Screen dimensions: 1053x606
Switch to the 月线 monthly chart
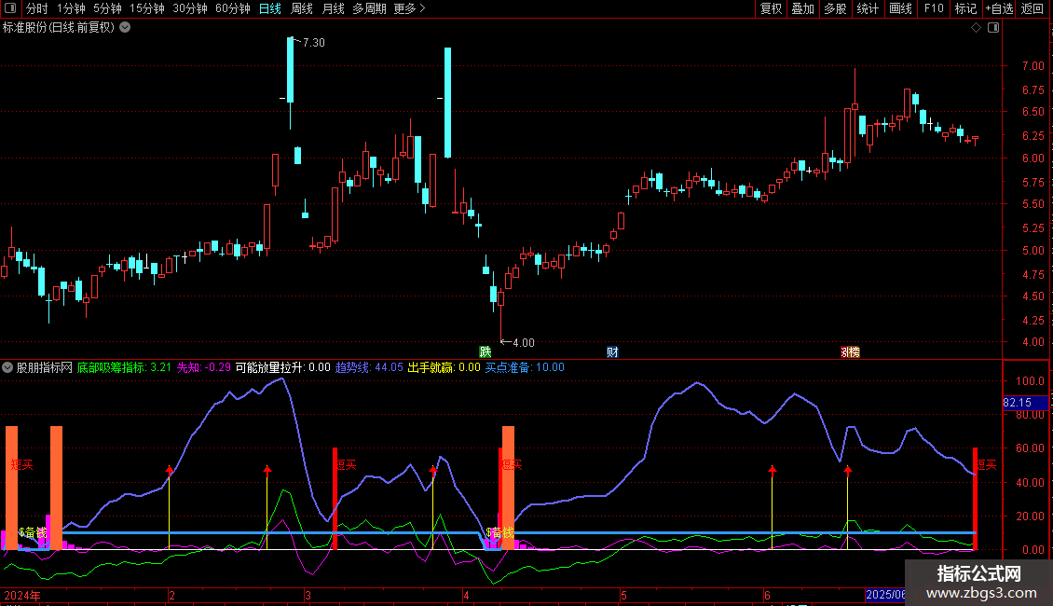[x=333, y=8]
